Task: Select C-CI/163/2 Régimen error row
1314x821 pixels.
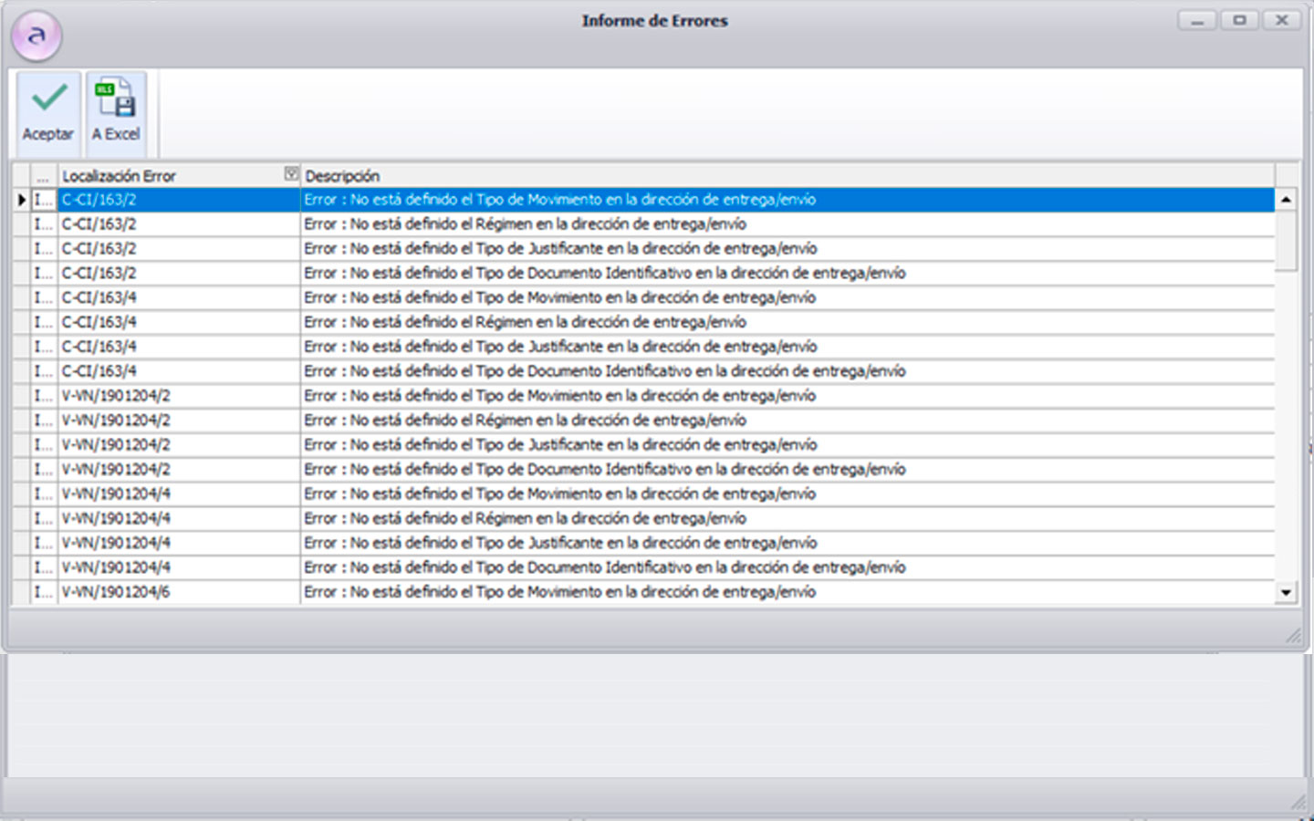Action: coord(525,224)
